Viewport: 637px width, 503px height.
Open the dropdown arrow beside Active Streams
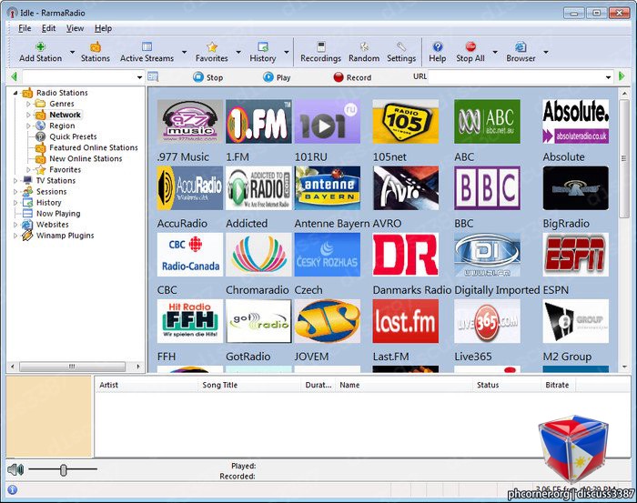coord(184,52)
